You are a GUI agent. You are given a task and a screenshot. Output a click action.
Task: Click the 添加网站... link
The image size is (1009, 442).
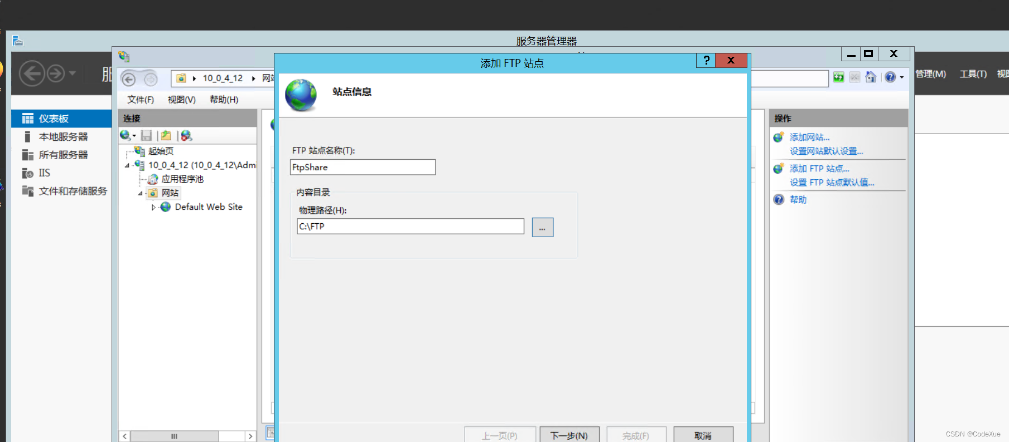[x=810, y=137]
